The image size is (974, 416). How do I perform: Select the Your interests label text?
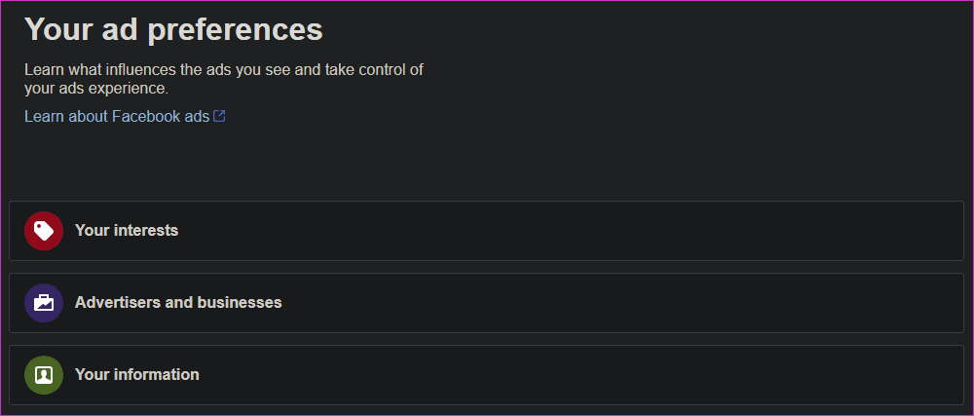point(127,230)
